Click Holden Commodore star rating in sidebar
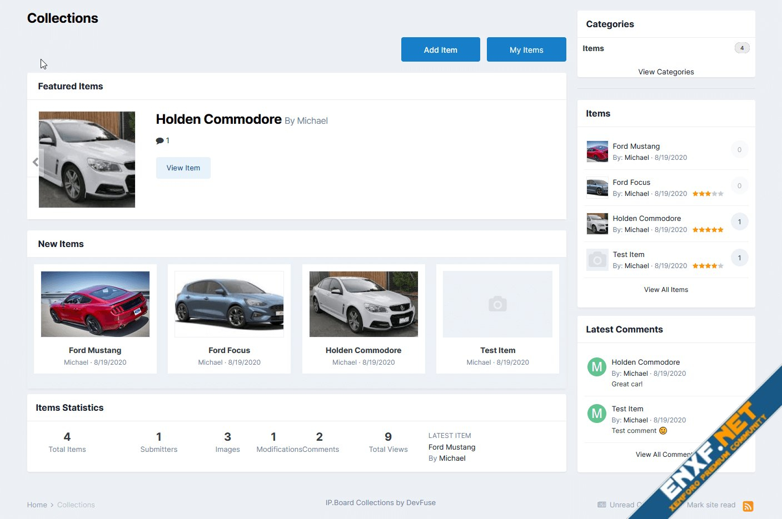 708,230
